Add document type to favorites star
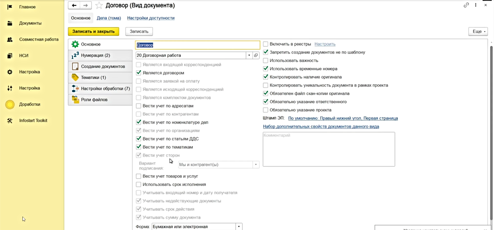 coord(99,5)
